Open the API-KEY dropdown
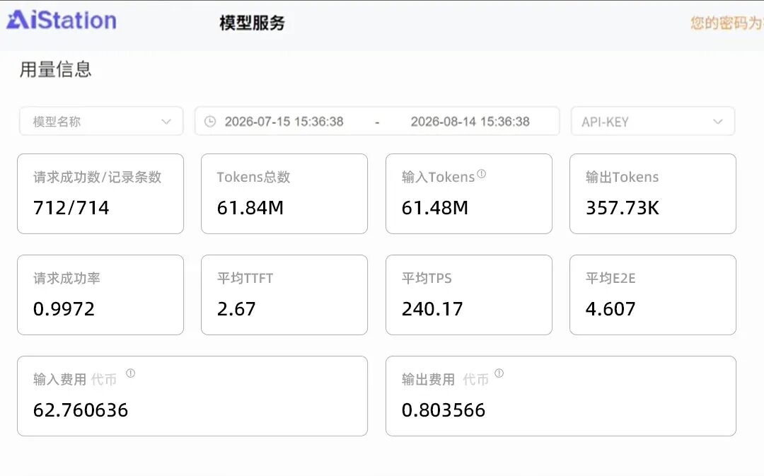 [652, 122]
